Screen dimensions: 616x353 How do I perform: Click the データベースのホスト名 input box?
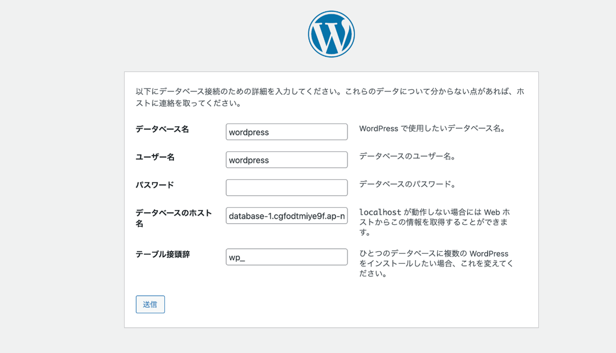(x=286, y=216)
